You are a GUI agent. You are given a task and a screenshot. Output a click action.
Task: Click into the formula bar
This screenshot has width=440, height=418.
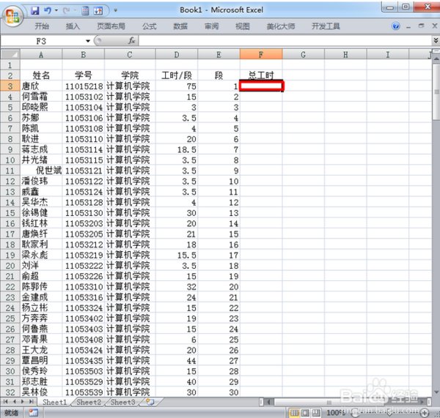coord(285,41)
